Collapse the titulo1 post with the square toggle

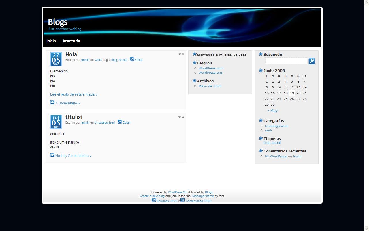point(183,117)
